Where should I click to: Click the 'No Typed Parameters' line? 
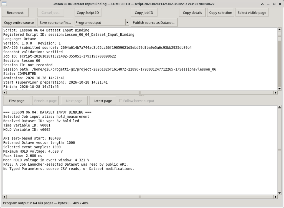69,169
